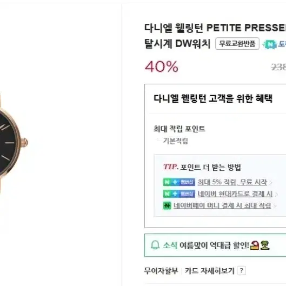Click the 40% discount rate

point(162,66)
